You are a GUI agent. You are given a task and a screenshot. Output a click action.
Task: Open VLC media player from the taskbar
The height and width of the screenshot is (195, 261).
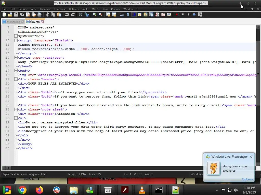(x=142, y=190)
